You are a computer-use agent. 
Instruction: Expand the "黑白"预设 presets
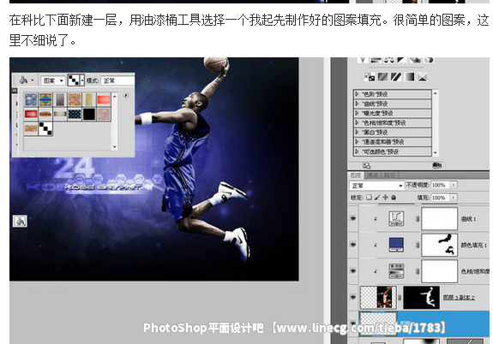pos(357,132)
